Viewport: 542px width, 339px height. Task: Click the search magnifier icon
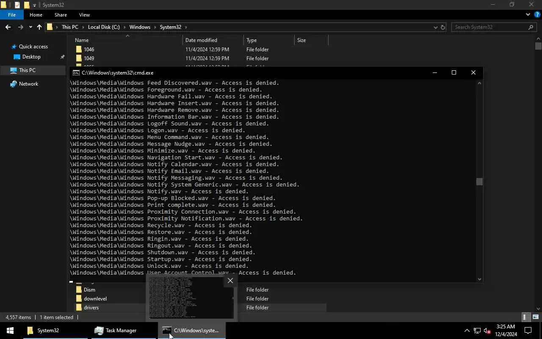tap(531, 27)
